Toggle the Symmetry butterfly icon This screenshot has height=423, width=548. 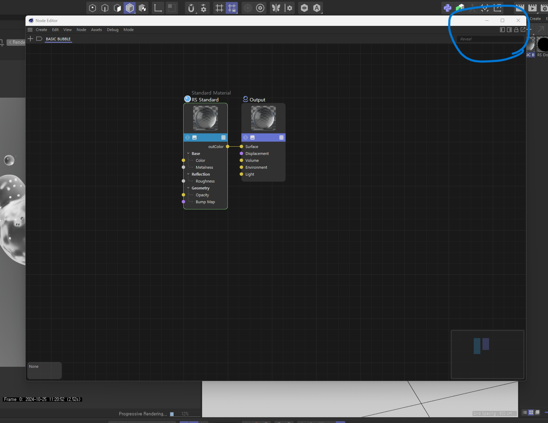coord(276,8)
